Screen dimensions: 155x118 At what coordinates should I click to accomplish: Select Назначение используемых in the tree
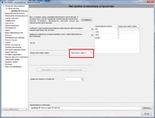[16, 16]
